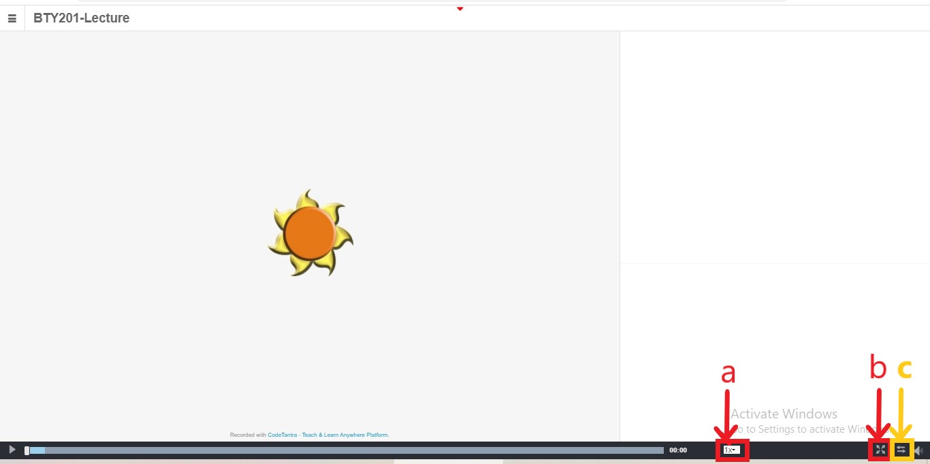
Task: Click the BTY201-Lecture title
Action: click(81, 18)
